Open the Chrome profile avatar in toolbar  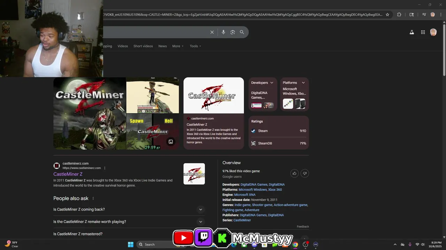pos(433,15)
